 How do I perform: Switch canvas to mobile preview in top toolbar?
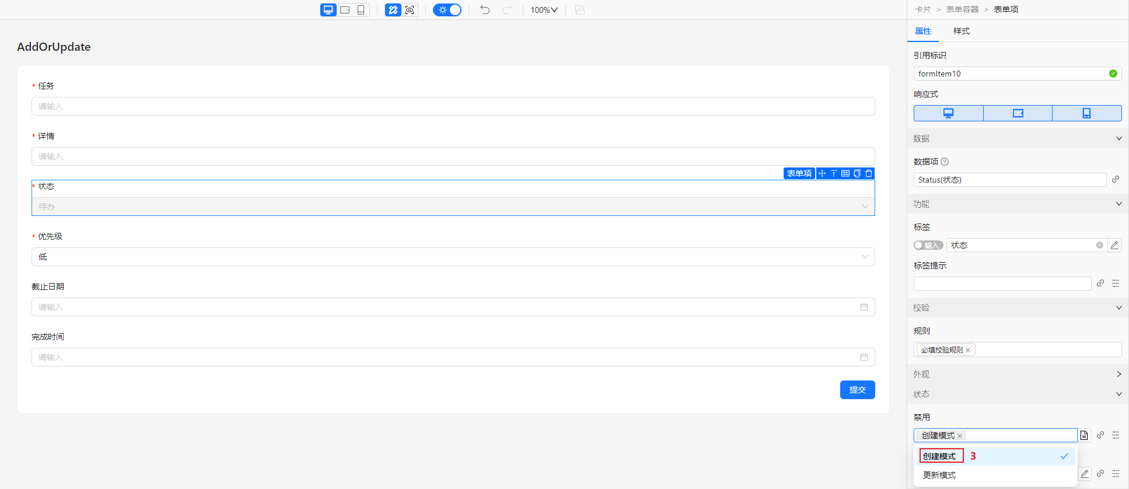pos(361,10)
